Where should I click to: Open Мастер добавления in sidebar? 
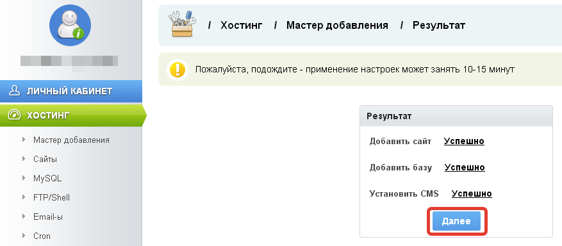click(71, 140)
